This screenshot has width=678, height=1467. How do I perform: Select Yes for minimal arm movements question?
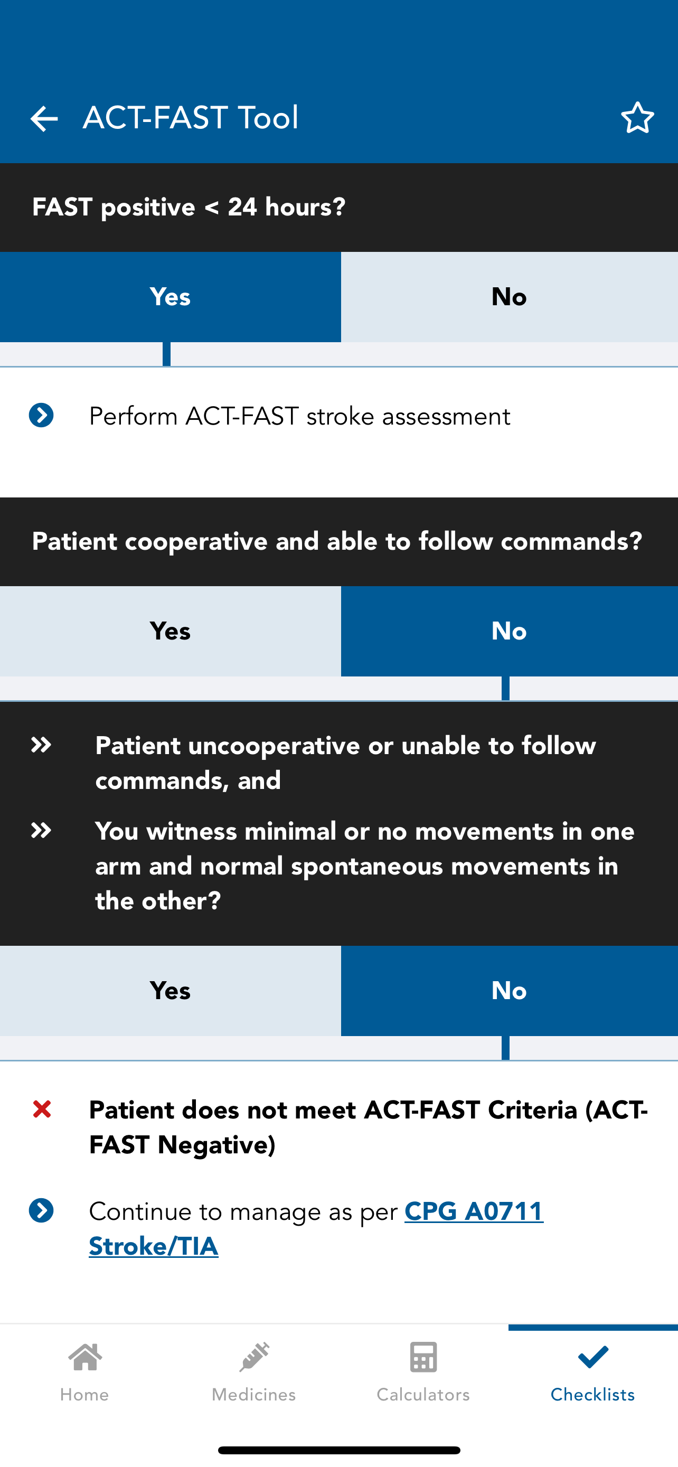170,991
